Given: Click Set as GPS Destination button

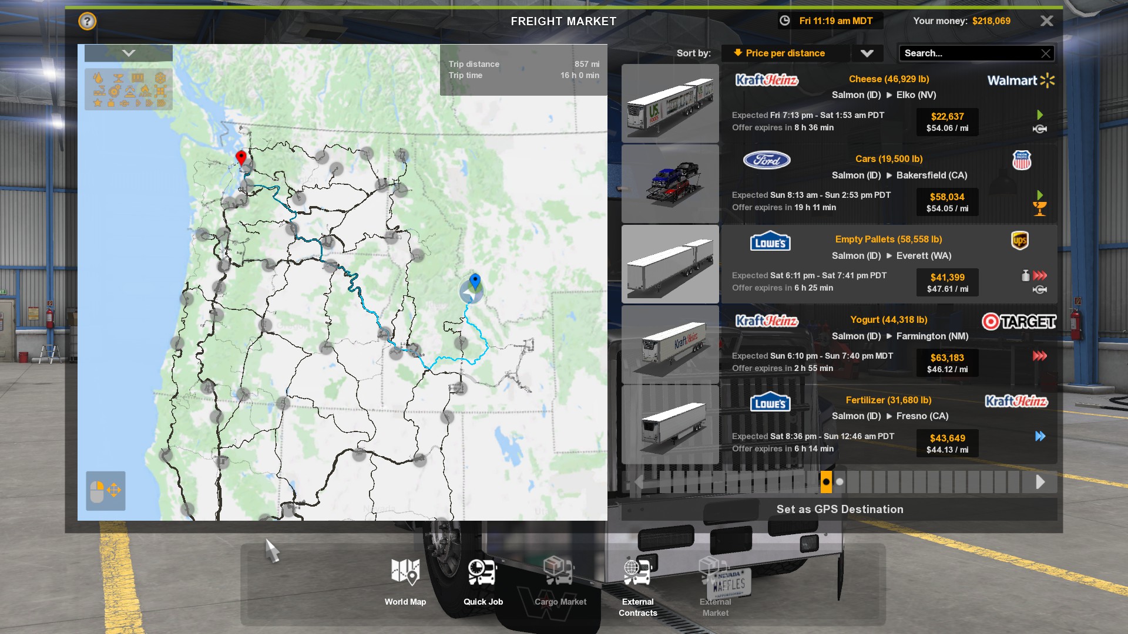Looking at the screenshot, I should (x=840, y=510).
